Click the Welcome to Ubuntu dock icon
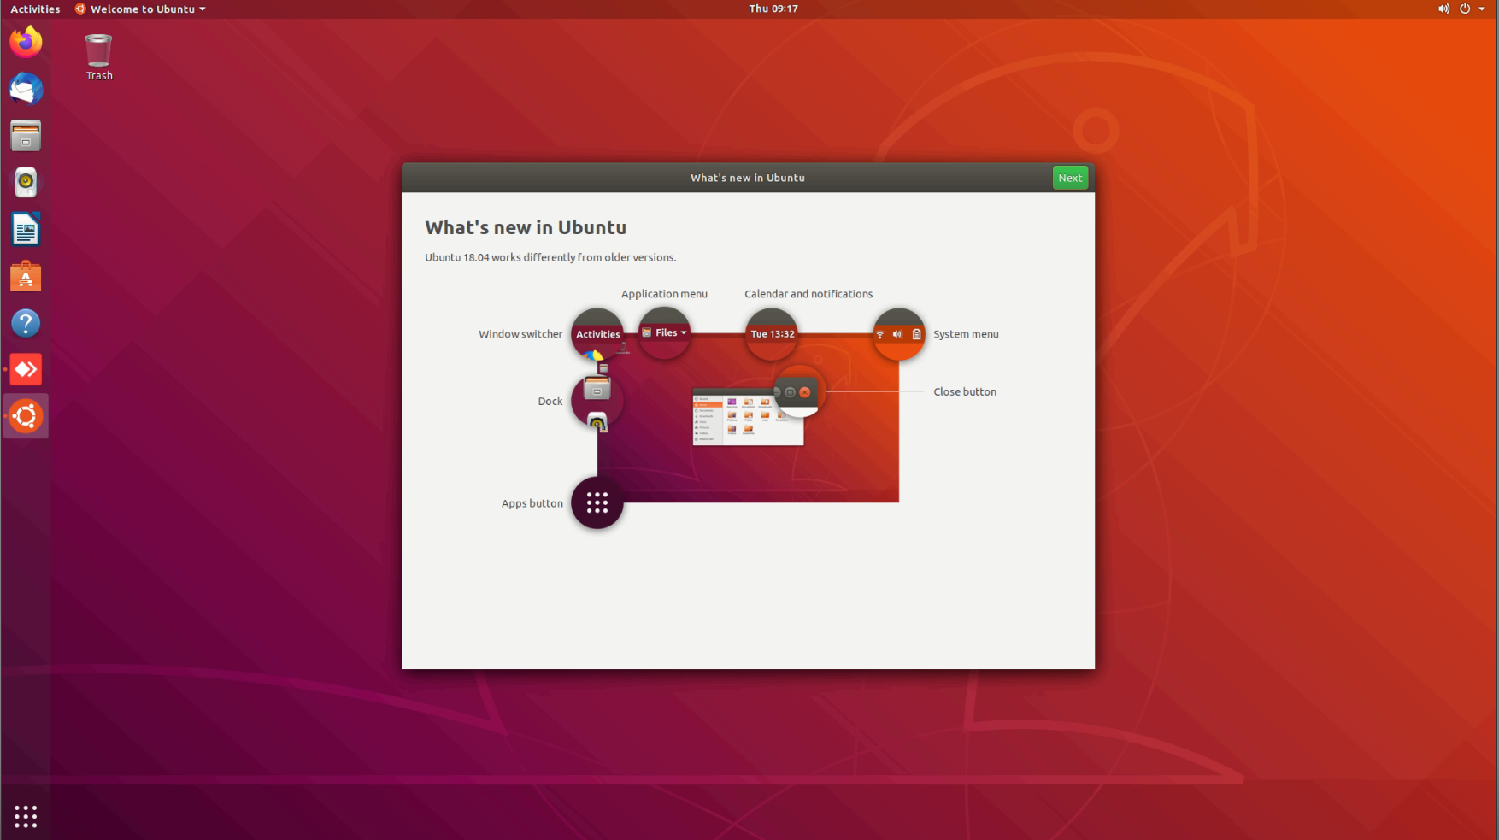This screenshot has height=840, width=1499. tap(26, 416)
